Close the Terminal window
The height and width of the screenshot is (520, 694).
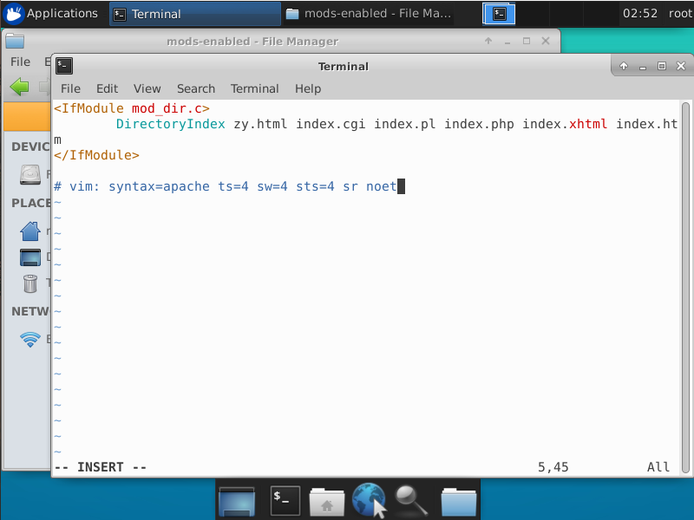(681, 67)
